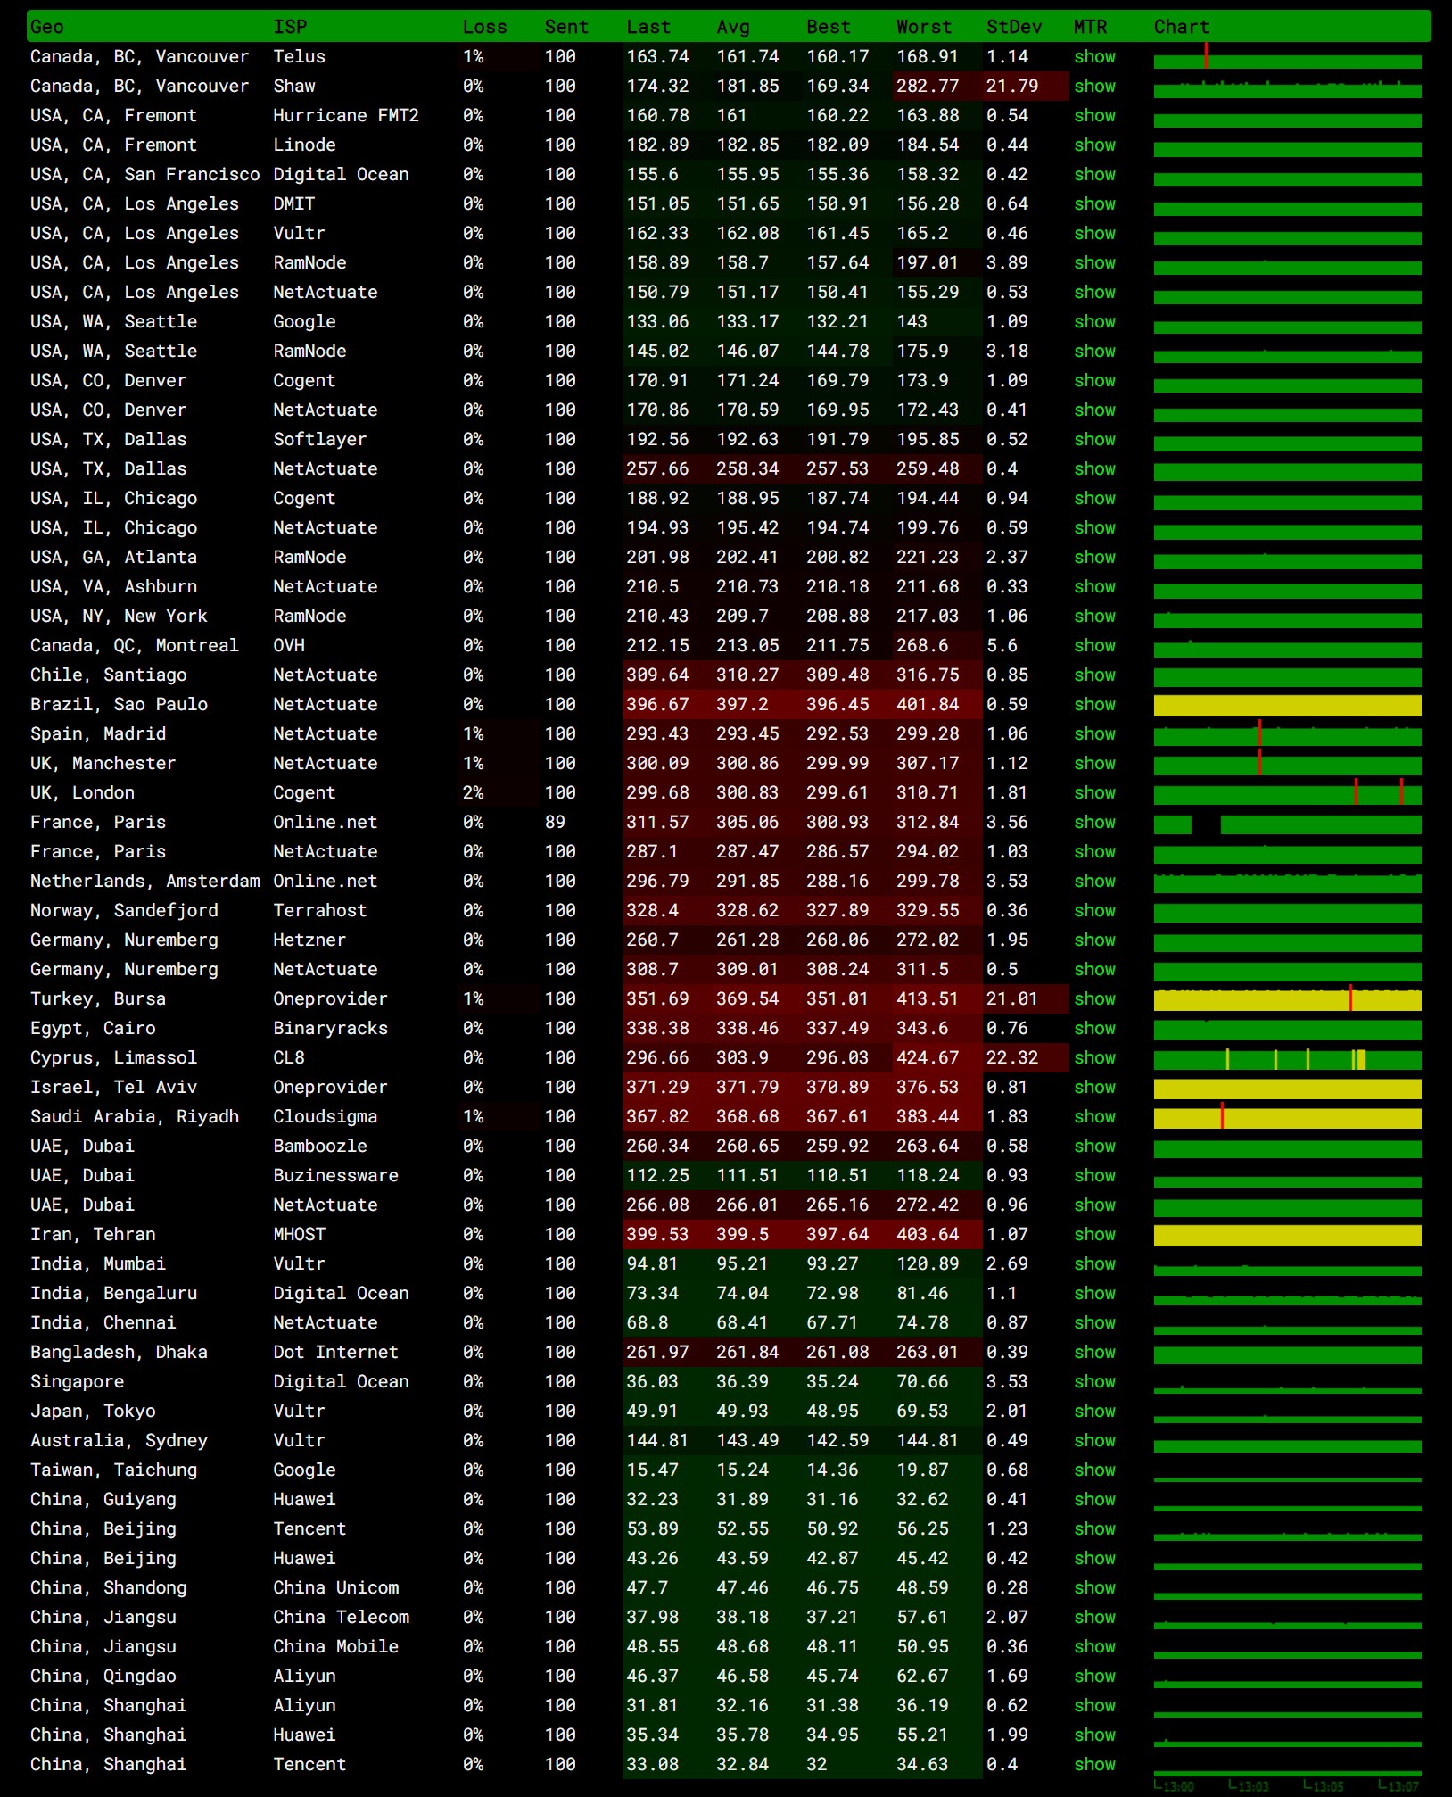Show MTR for OVH Montreal
Image resolution: width=1452 pixels, height=1797 pixels.
[x=1094, y=645]
